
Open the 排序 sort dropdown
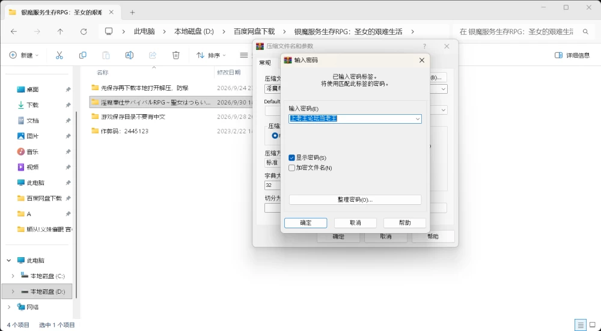coord(211,55)
